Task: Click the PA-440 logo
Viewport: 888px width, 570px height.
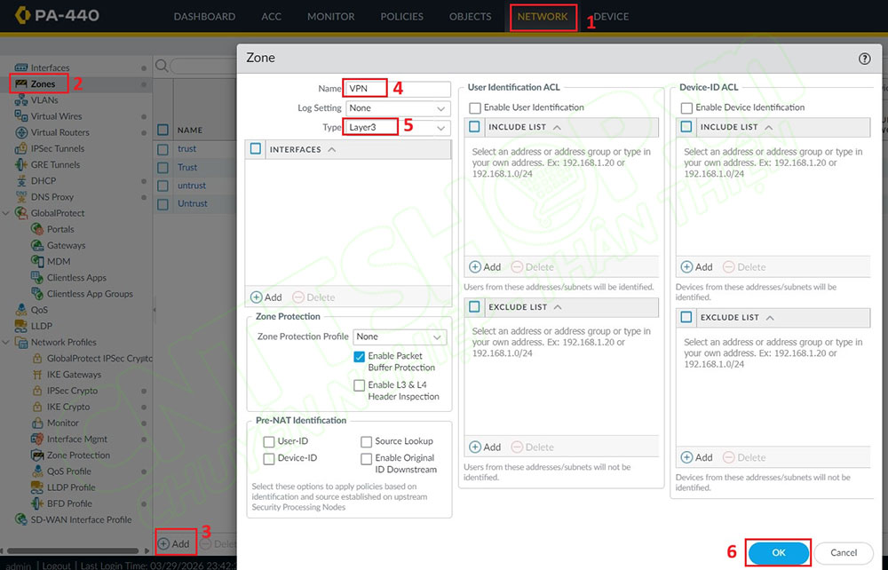Action: (x=57, y=15)
